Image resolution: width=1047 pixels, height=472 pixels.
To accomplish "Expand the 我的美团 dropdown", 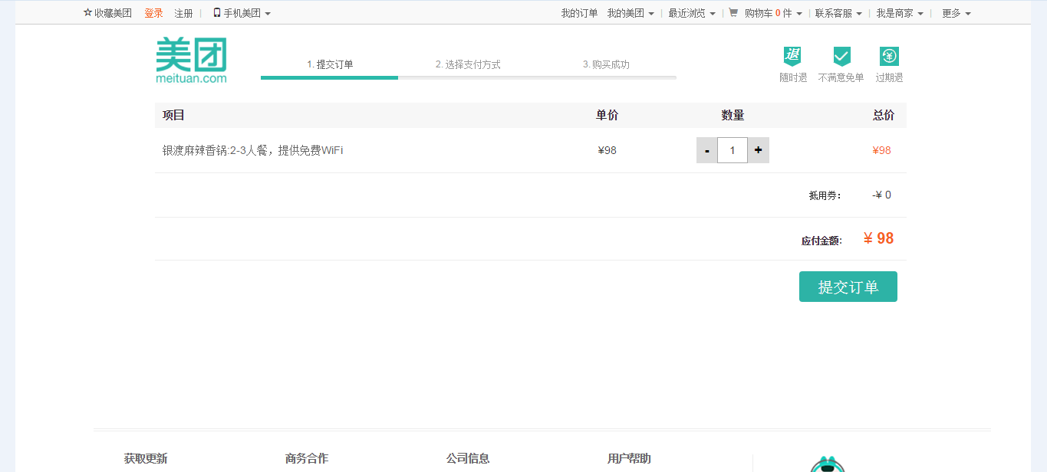I will (631, 13).
